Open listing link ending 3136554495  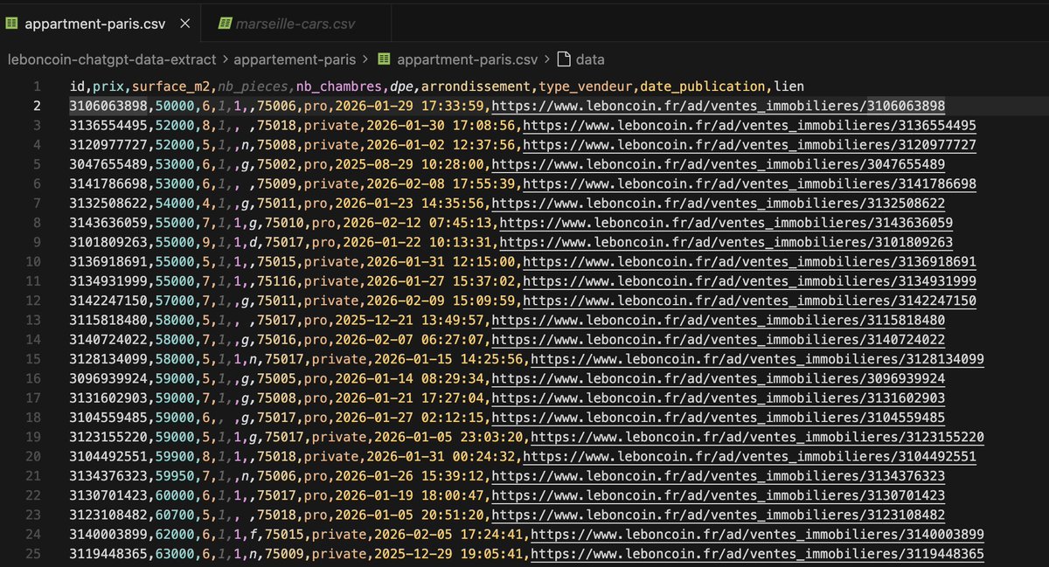[750, 125]
